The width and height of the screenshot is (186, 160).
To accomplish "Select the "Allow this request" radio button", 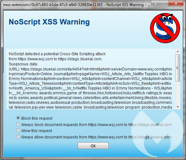I will click(x=18, y=130).
